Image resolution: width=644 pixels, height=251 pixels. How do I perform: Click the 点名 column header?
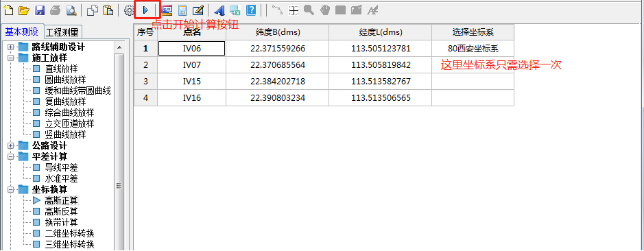[x=192, y=32]
